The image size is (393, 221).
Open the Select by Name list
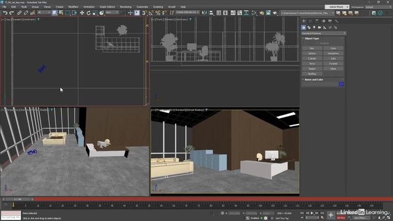(61, 12)
